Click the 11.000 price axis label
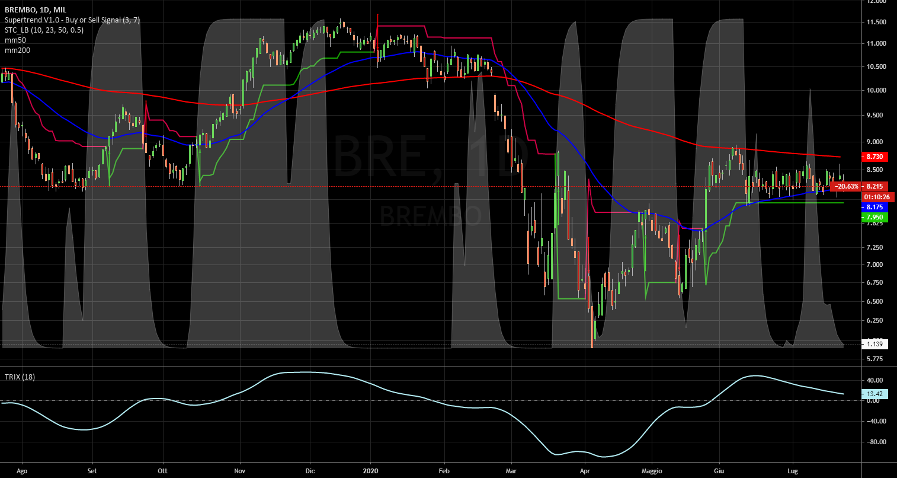The width and height of the screenshot is (897, 478). [876, 44]
